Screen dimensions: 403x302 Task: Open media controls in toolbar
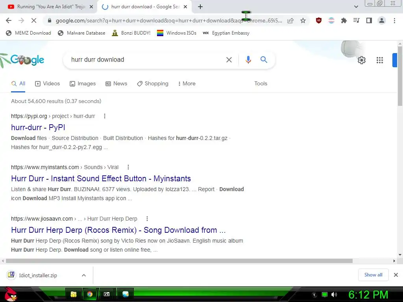point(357,20)
